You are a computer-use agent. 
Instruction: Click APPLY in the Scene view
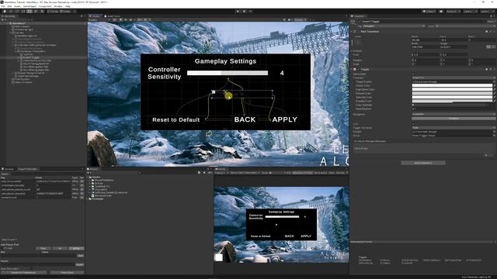(285, 119)
